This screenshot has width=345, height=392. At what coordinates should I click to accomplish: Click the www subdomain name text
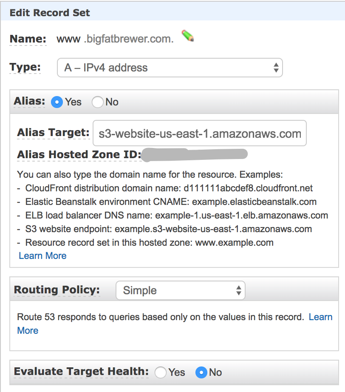[68, 40]
